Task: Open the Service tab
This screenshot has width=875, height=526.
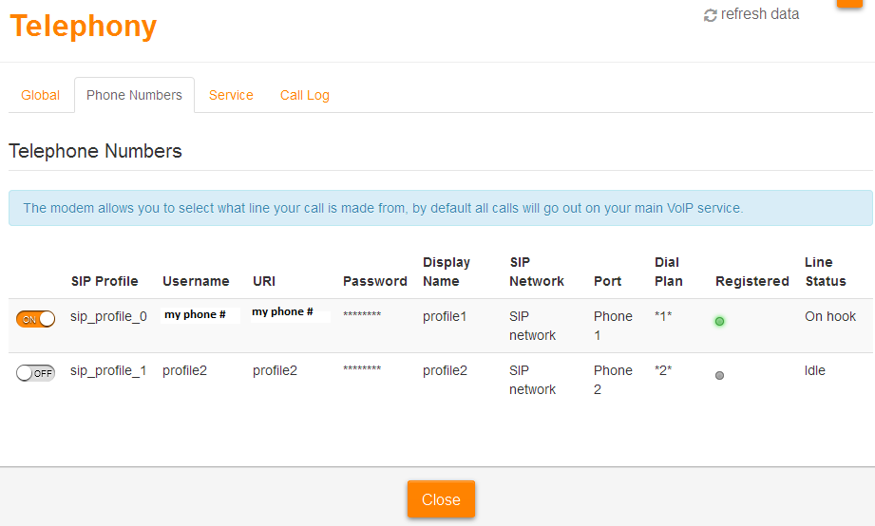Action: tap(231, 95)
